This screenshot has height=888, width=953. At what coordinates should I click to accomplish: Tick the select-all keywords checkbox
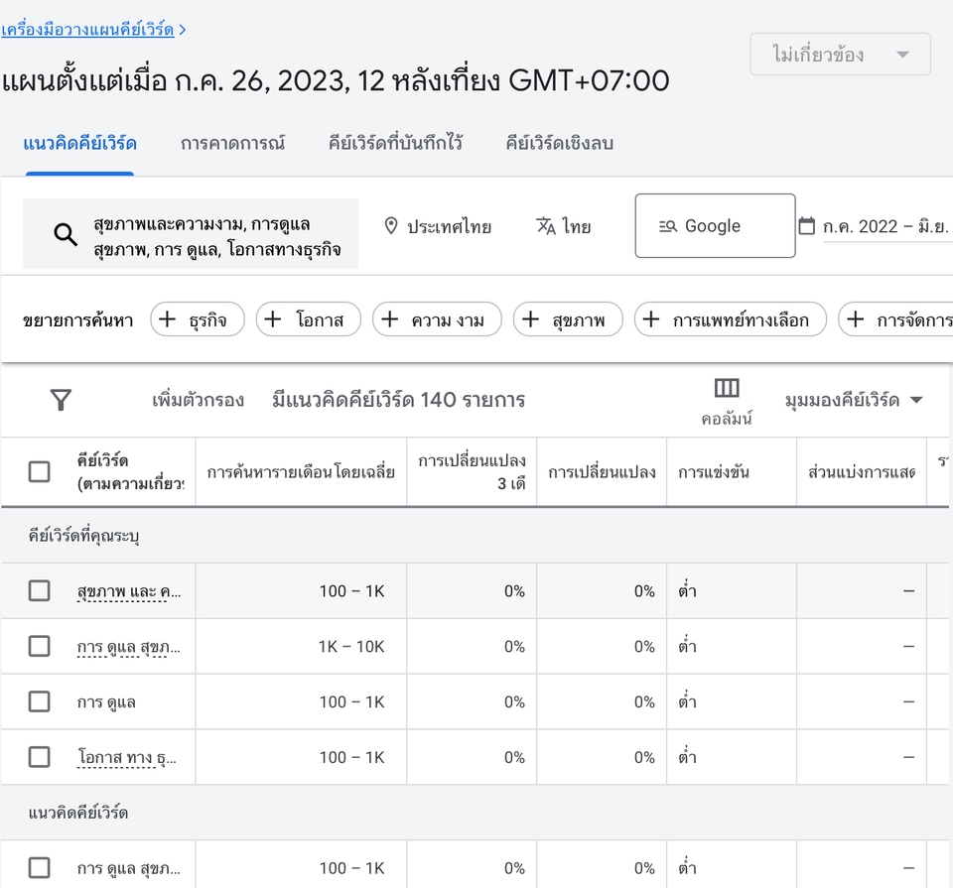39,471
